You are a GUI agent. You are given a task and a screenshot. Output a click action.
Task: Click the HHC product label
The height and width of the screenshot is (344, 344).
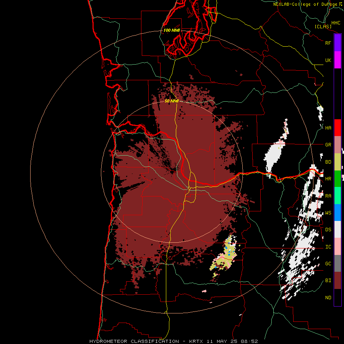coord(336,23)
